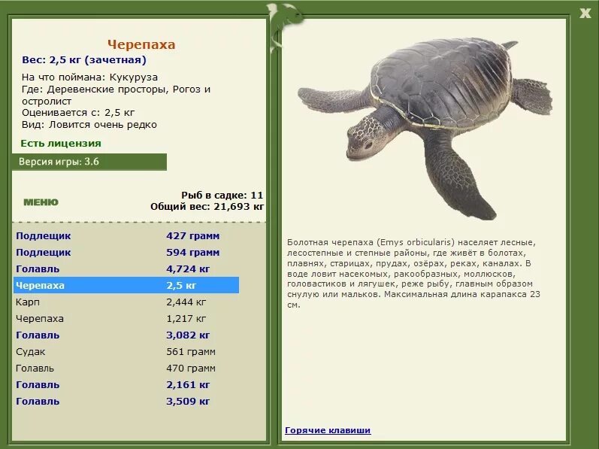This screenshot has width=599, height=449.
Task: Select the Подлещик 427 грамм row
Action: [126, 235]
